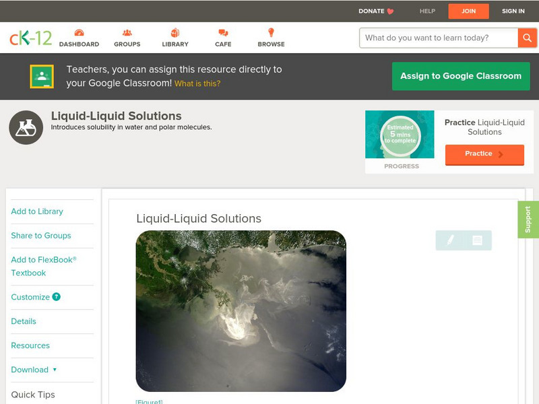Click the PROGRESS label
Image resolution: width=539 pixels, height=404 pixels.
tap(402, 166)
